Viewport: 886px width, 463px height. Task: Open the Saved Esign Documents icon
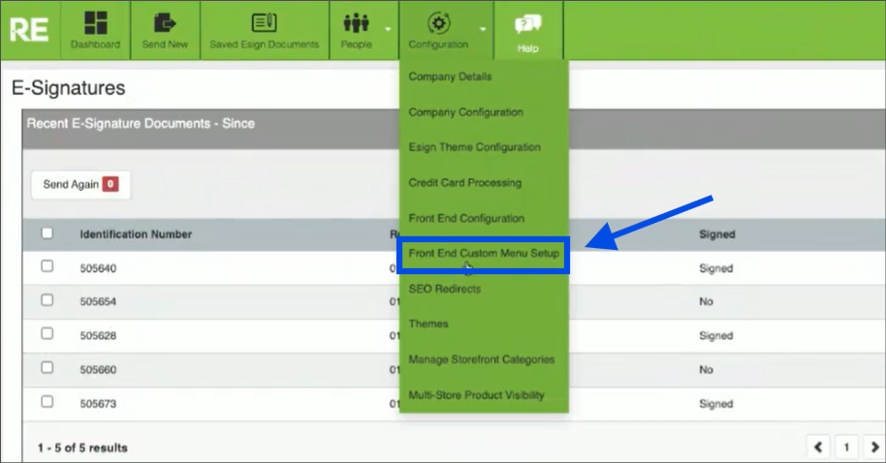(264, 23)
